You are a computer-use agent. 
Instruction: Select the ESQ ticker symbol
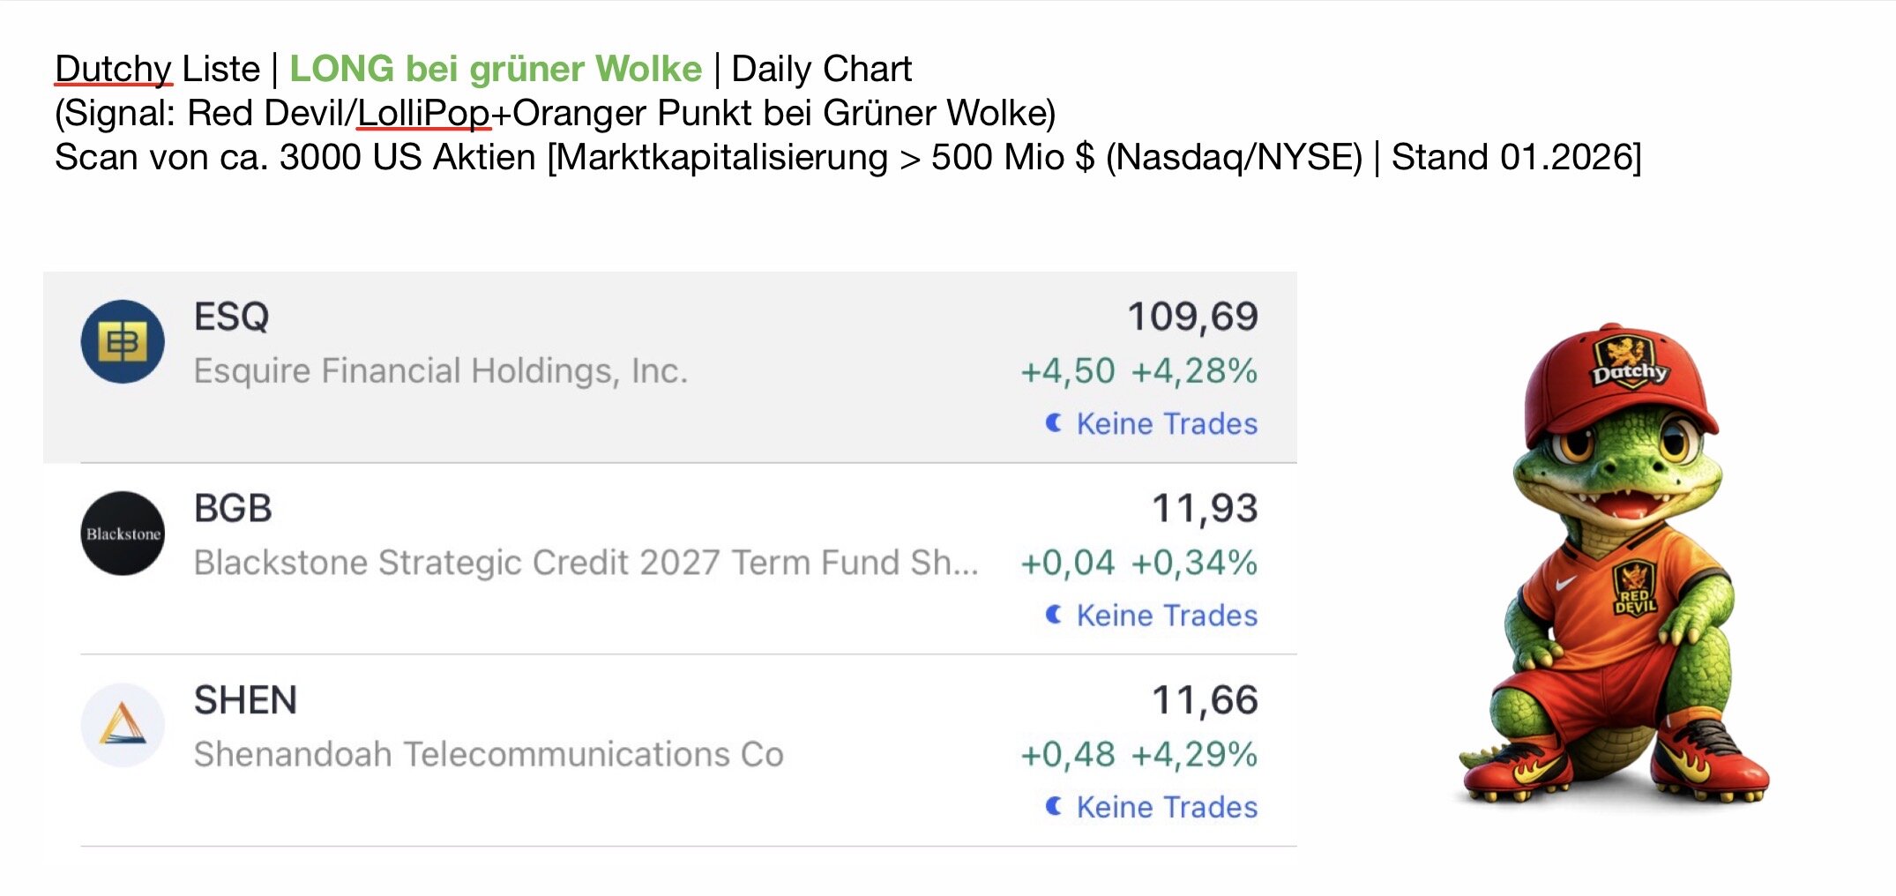coord(231,317)
